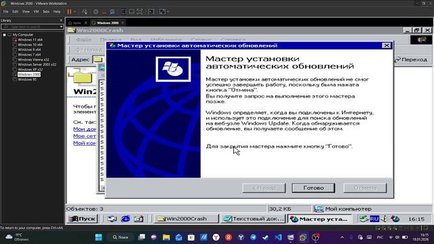Select Windows XP x32 in the library
The image size is (434, 244).
30,69
